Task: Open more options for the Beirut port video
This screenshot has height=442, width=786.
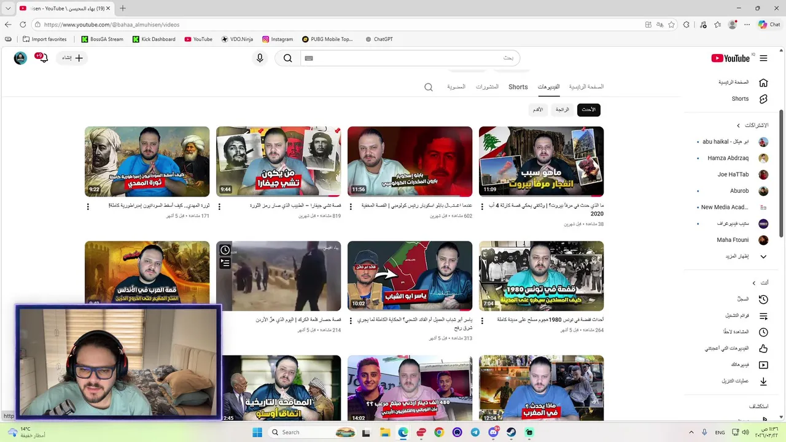Action: pos(482,207)
